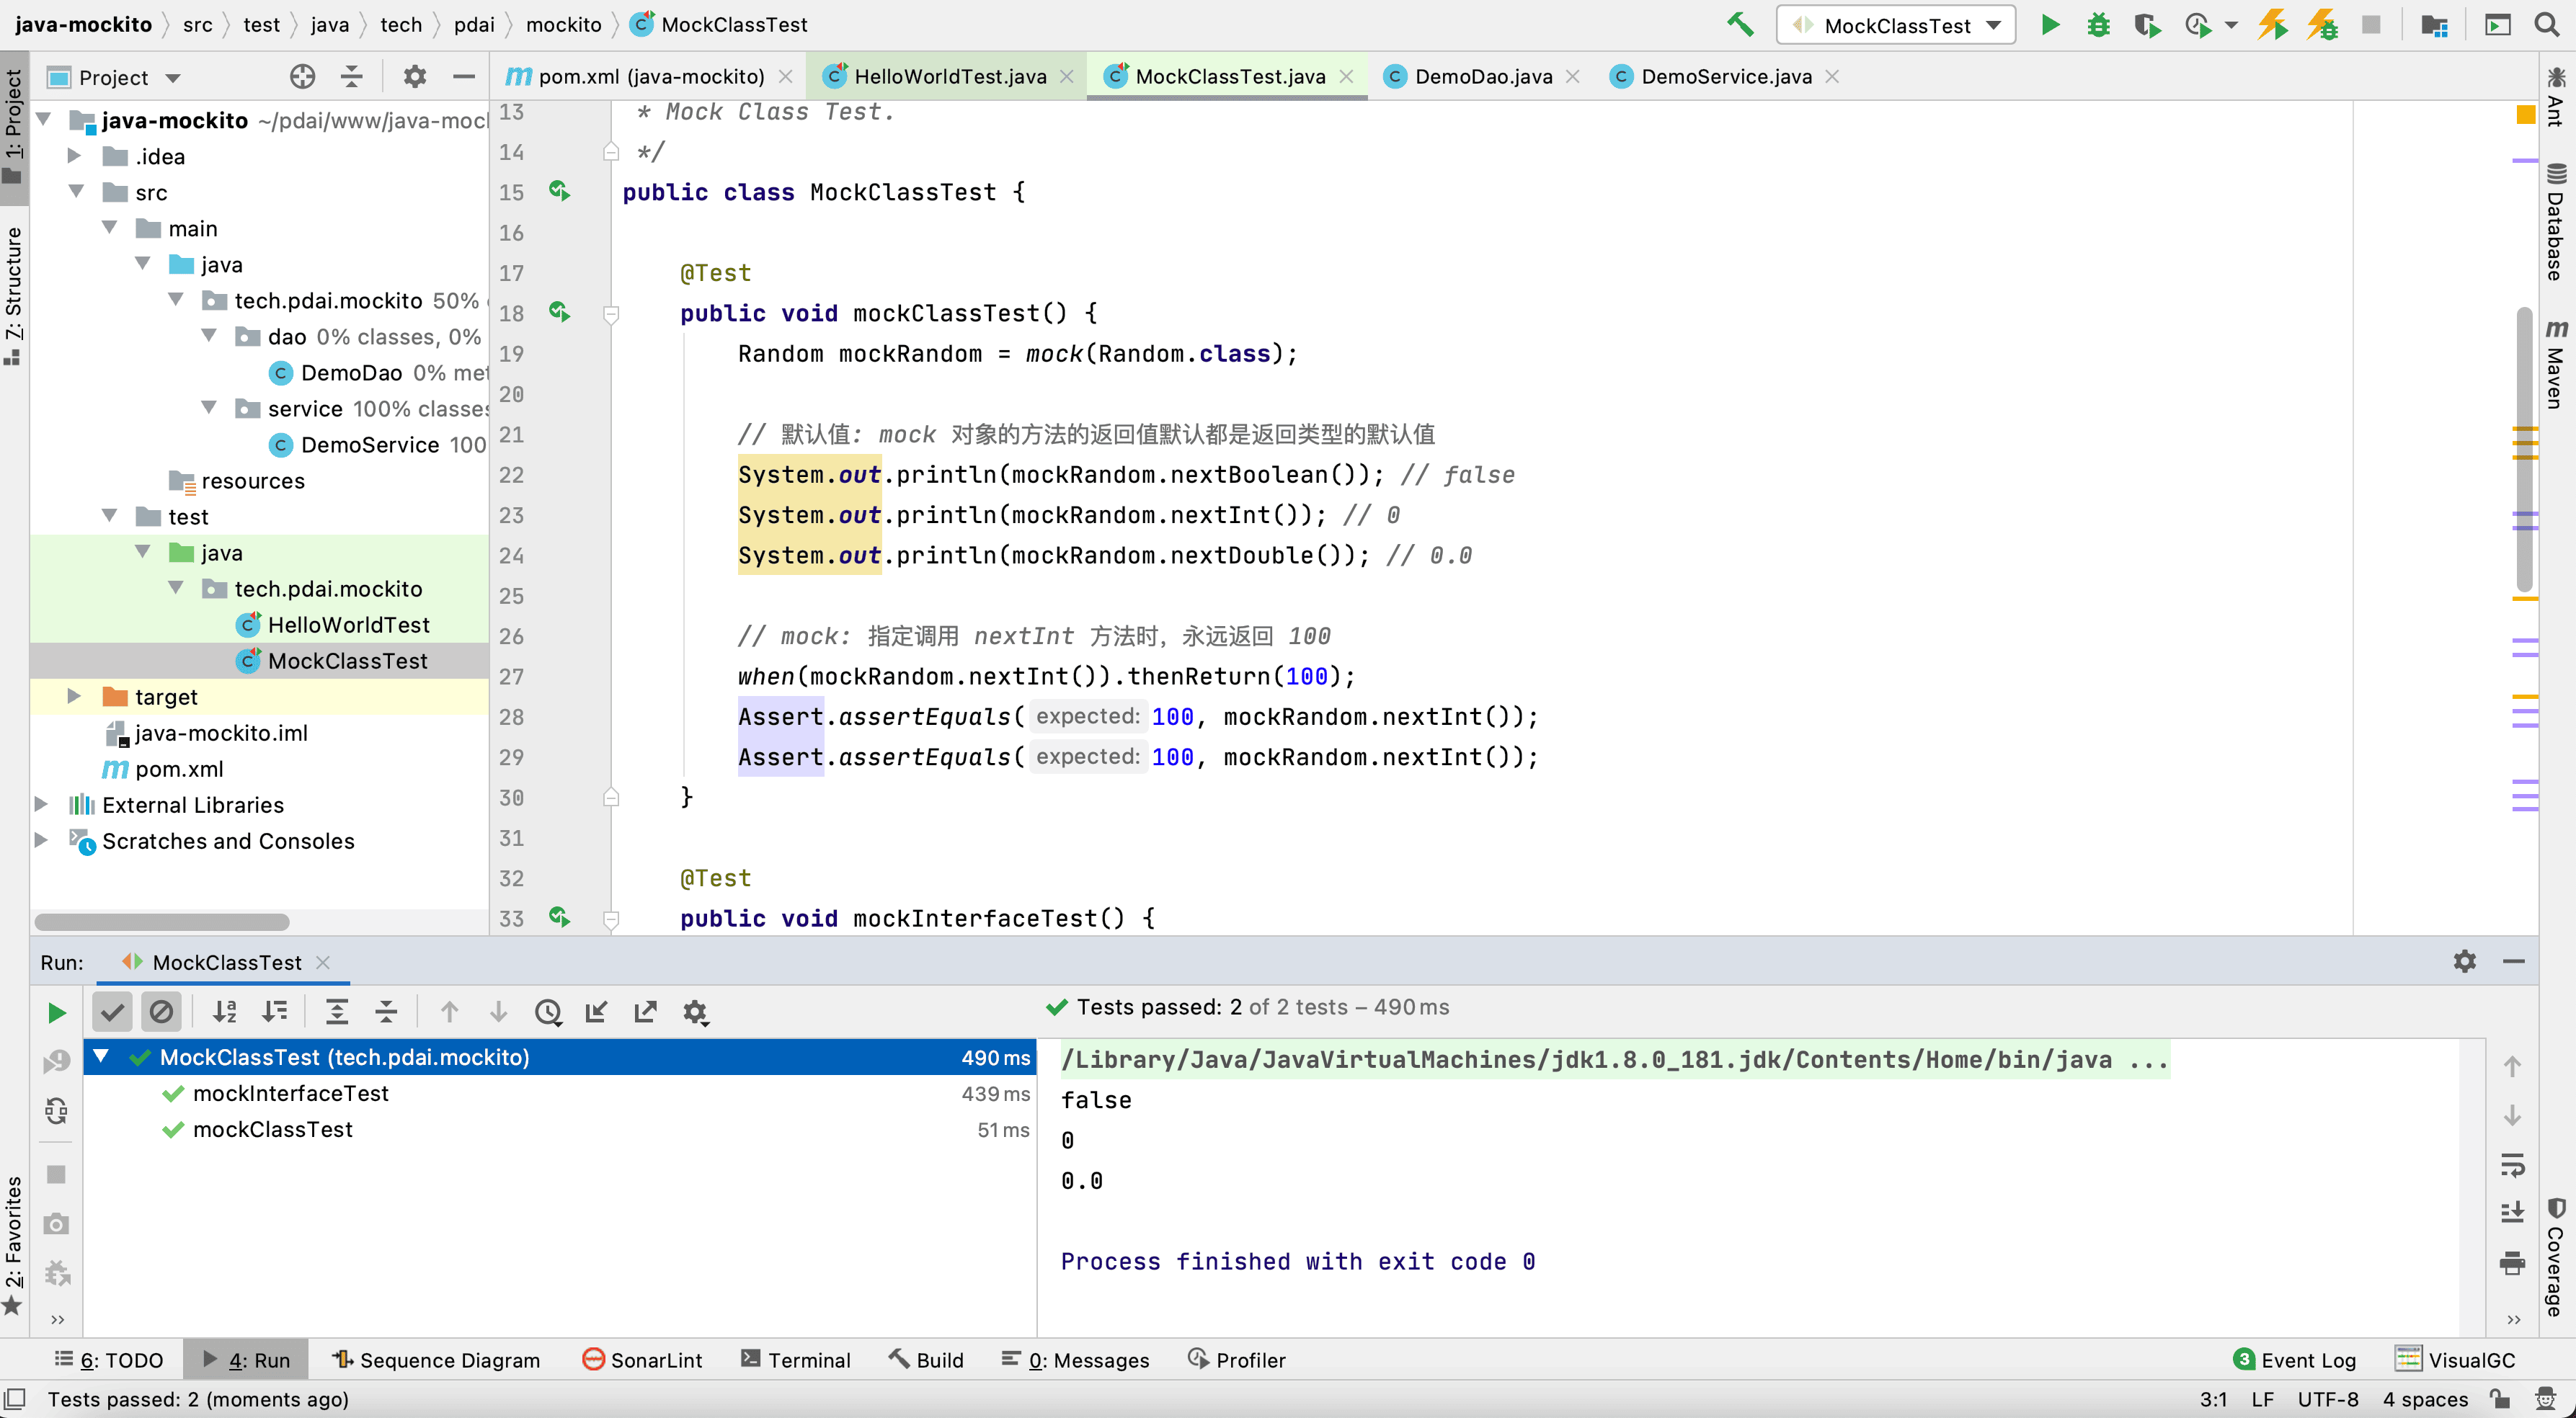Toggle soft-wrap in the console output
Screen dimensions: 2576x1418
[x=2512, y=1165]
